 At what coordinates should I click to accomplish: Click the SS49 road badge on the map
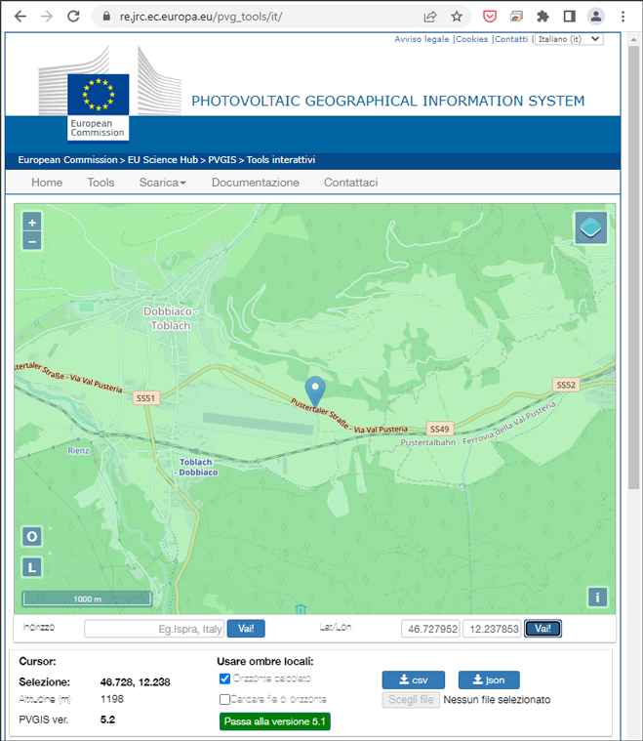(x=439, y=430)
